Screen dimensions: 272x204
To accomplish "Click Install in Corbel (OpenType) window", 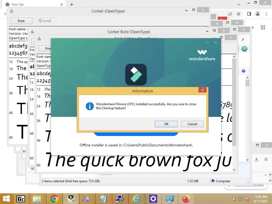I will click(45, 21).
